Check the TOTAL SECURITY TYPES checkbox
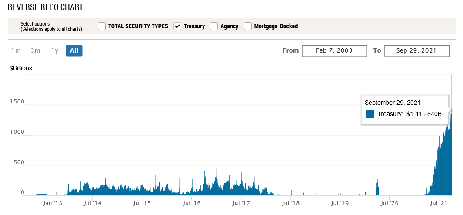Image resolution: width=463 pixels, height=215 pixels. [102, 26]
